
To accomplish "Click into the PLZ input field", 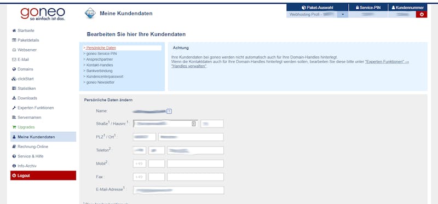I will pyautogui.click(x=145, y=137).
